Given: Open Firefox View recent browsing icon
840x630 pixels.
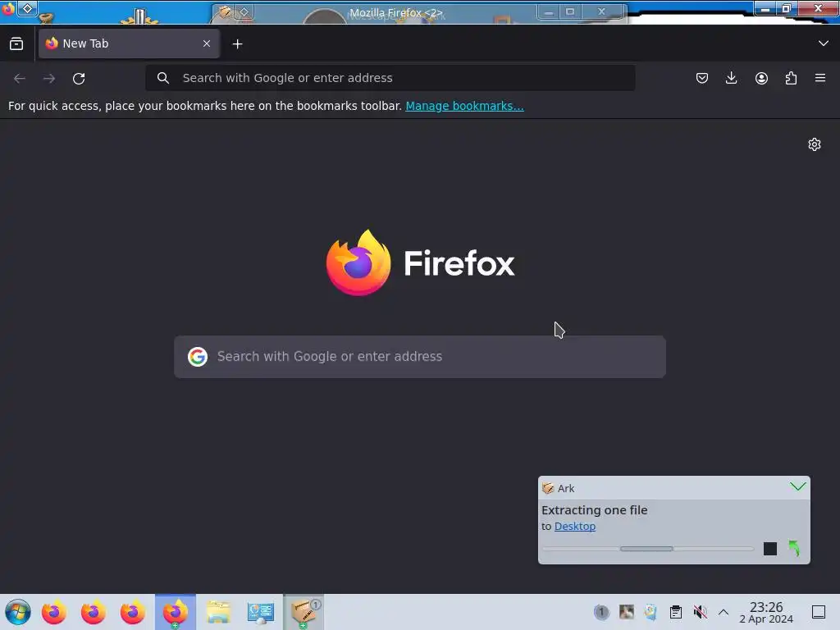Looking at the screenshot, I should [x=16, y=43].
